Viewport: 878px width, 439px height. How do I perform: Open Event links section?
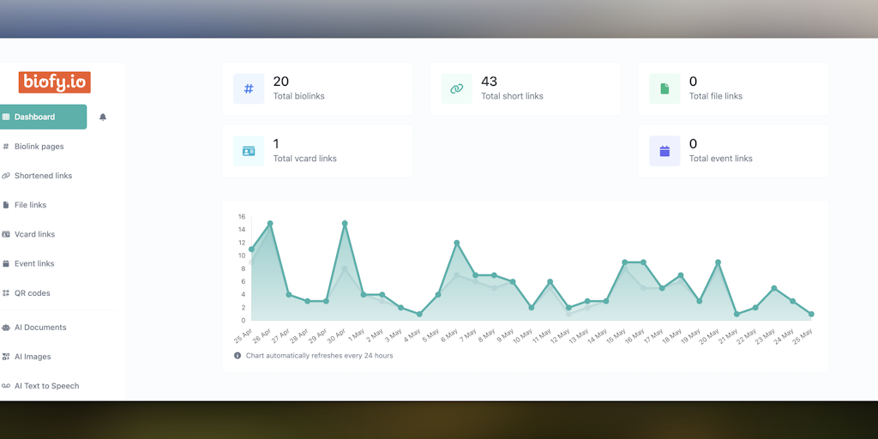point(34,263)
